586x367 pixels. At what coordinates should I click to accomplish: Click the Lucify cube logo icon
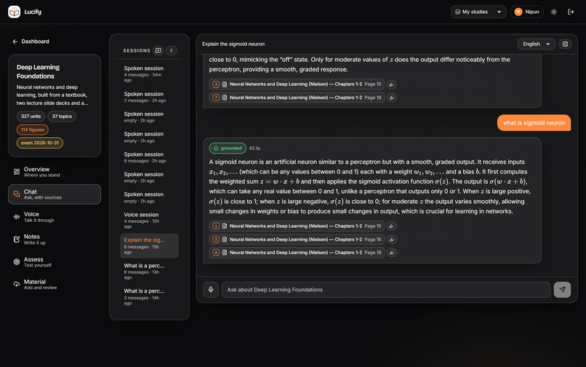click(x=15, y=12)
